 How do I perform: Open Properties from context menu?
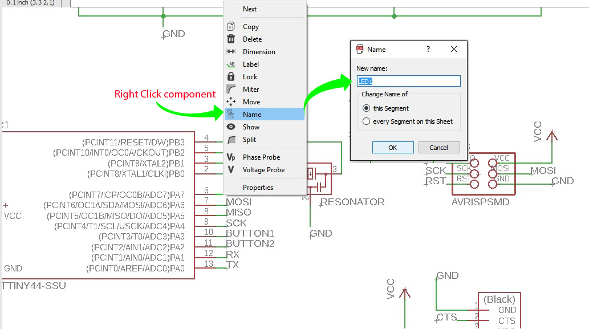265,188
